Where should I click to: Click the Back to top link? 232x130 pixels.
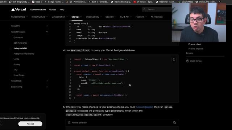196,61
